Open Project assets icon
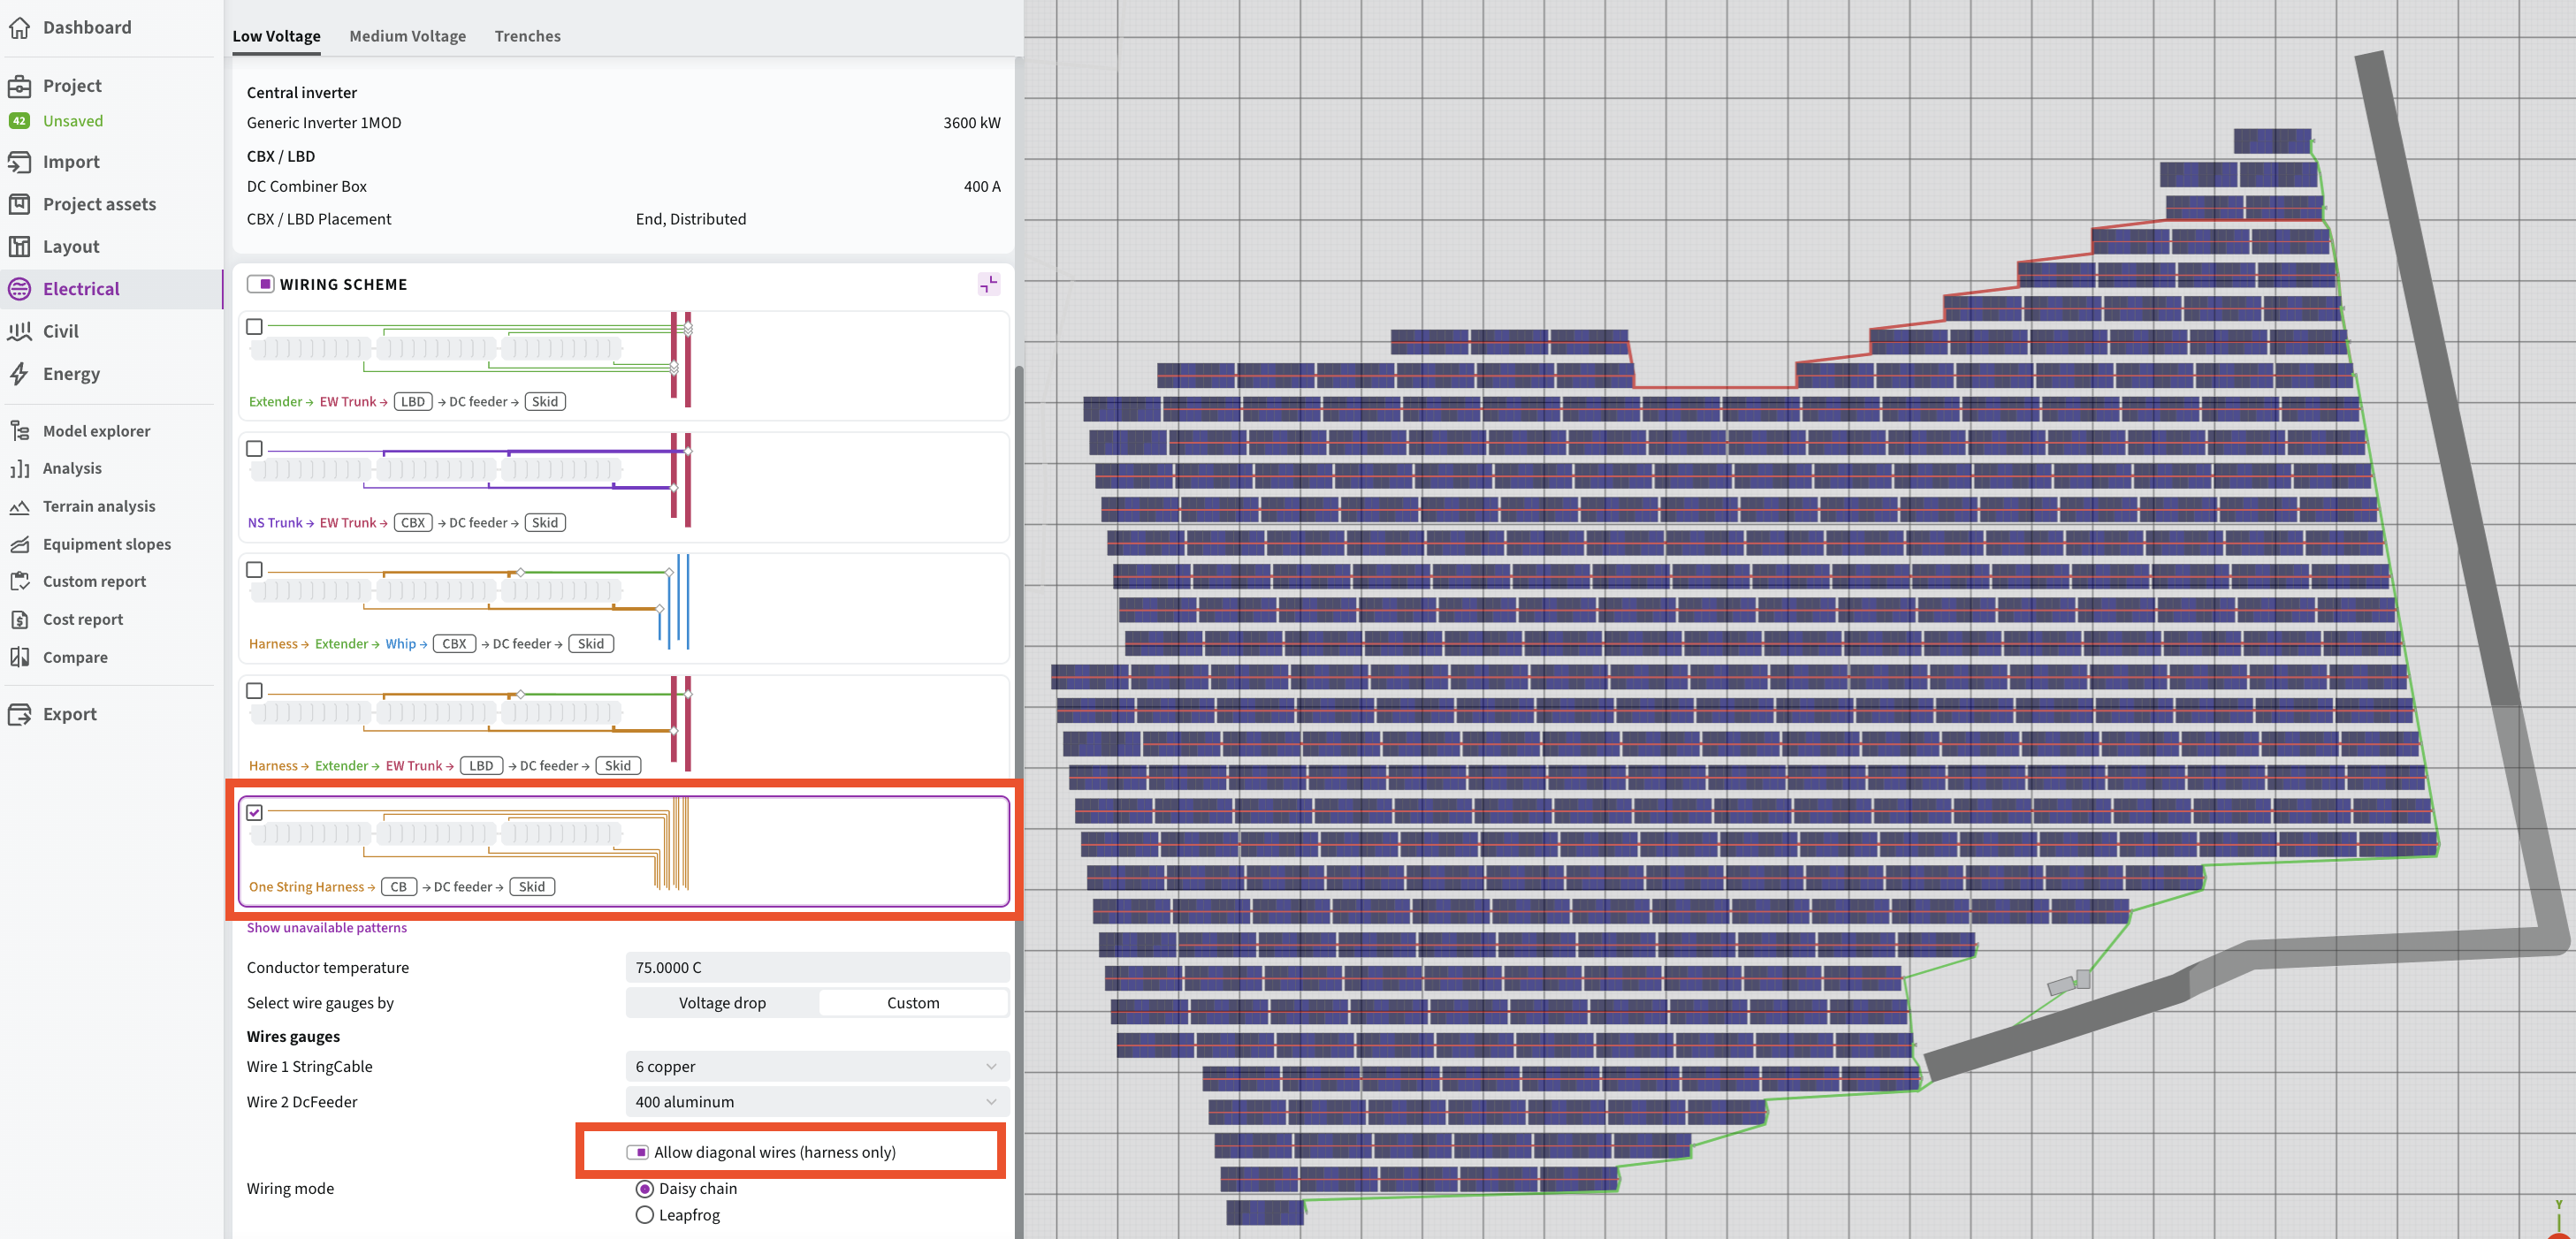 [x=19, y=204]
